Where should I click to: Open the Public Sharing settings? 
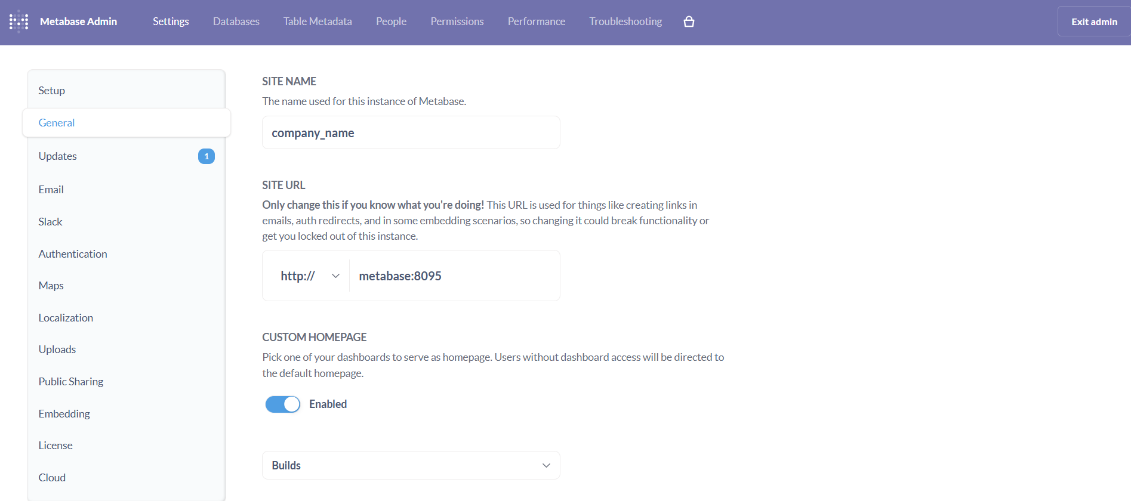tap(71, 382)
